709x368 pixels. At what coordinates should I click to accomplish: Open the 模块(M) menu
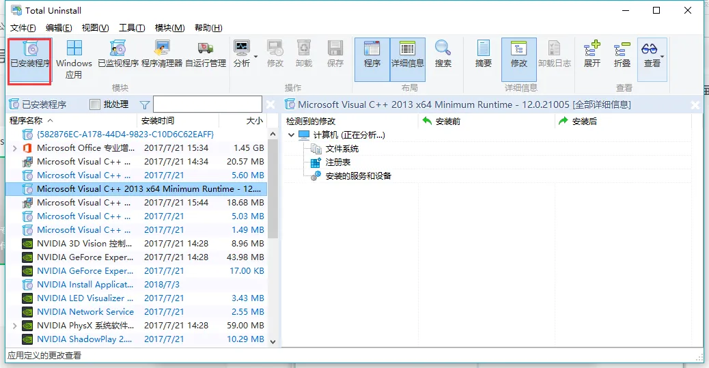[169, 27]
